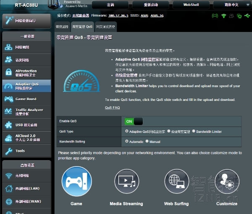Click the connected clients status icon
Viewport: 252px width, 214px height.
[231, 16]
